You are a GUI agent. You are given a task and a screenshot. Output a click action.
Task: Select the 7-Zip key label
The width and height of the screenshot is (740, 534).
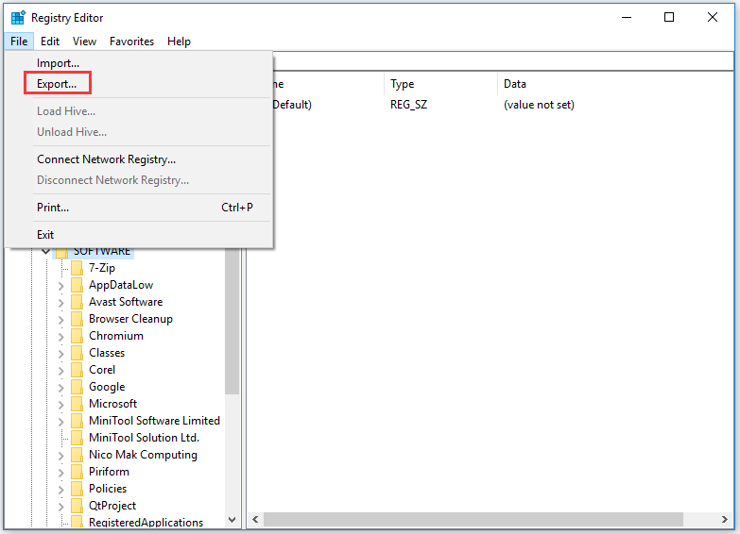(102, 268)
